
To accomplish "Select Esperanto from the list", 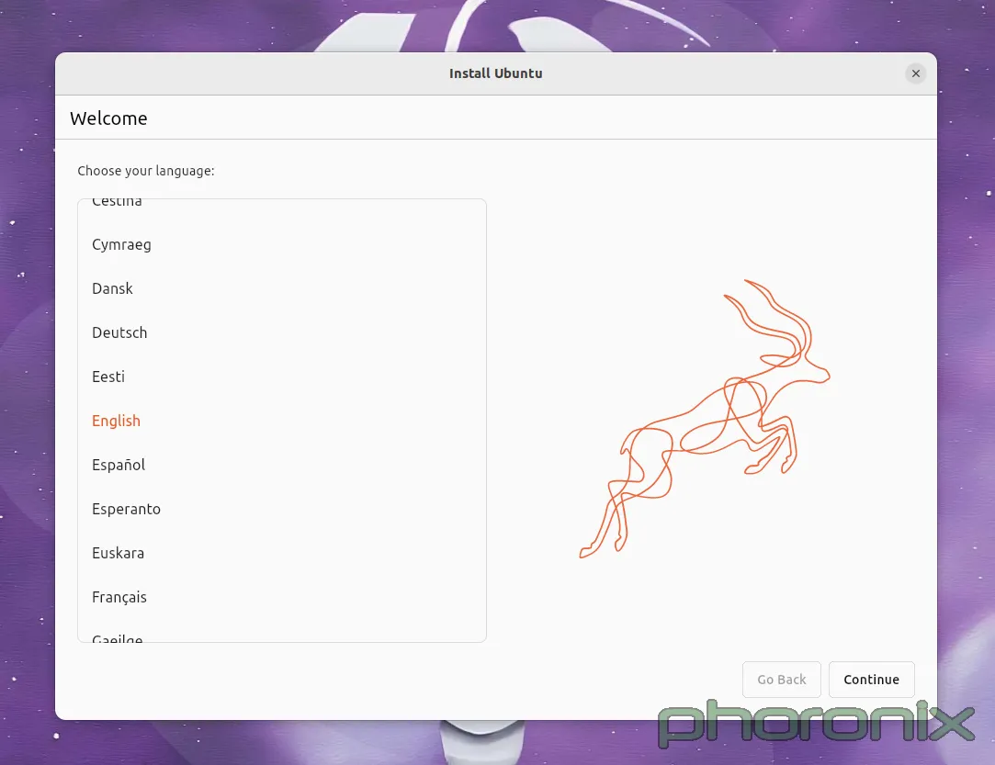I will [x=282, y=509].
